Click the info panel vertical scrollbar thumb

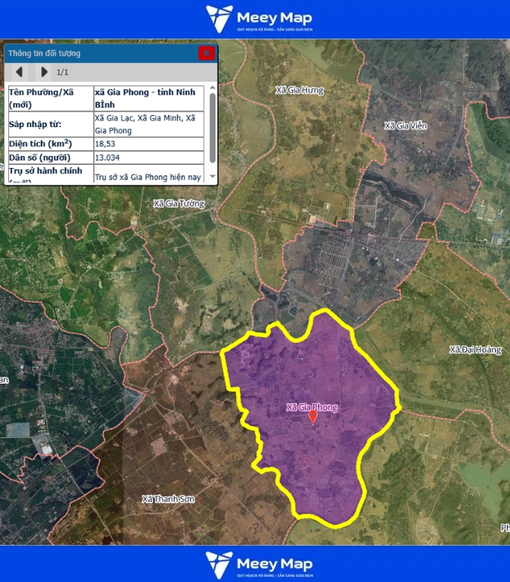[213, 125]
